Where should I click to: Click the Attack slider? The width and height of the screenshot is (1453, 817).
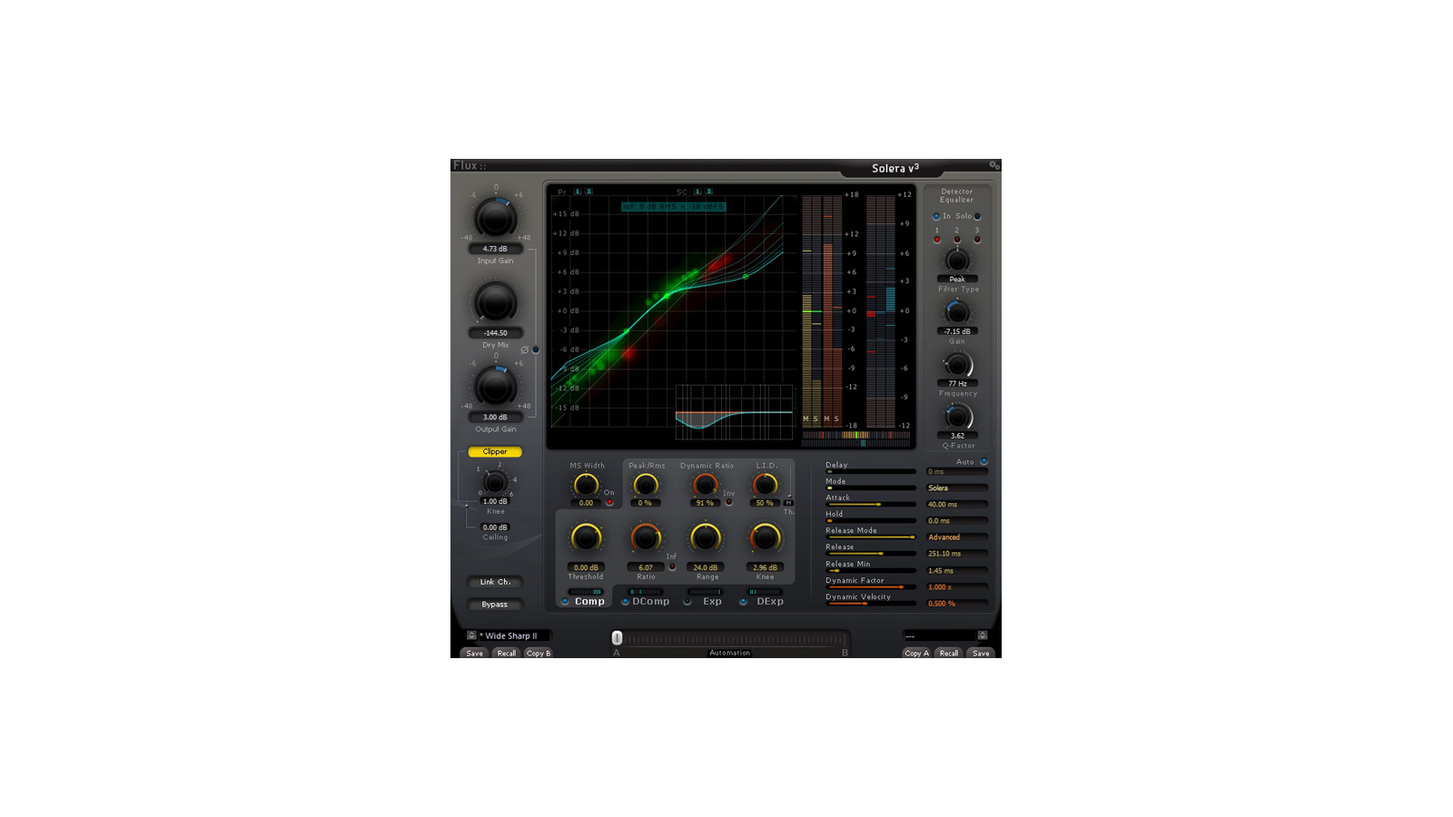pos(871,505)
